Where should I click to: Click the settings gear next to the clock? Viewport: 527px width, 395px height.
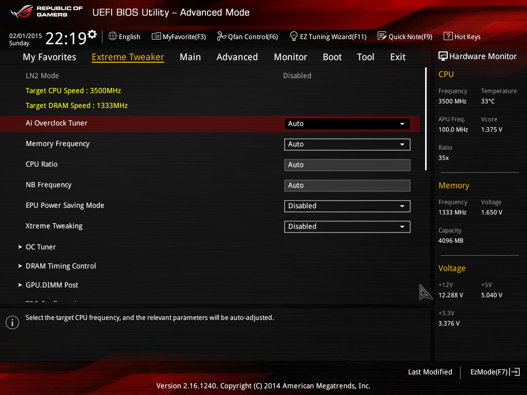pyautogui.click(x=92, y=34)
